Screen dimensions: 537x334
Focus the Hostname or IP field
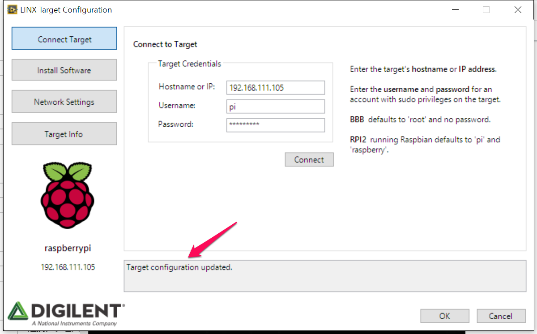coord(275,88)
